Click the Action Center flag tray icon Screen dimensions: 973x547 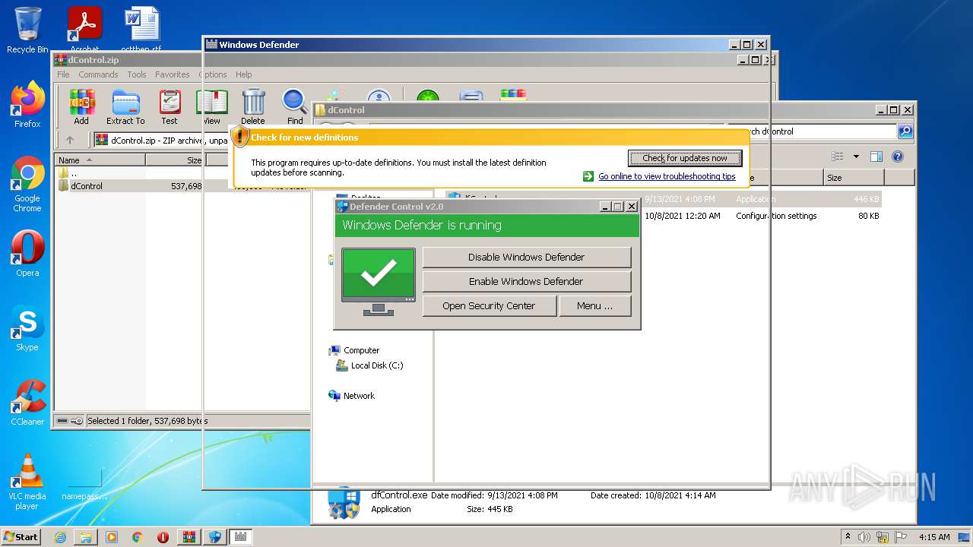click(900, 537)
